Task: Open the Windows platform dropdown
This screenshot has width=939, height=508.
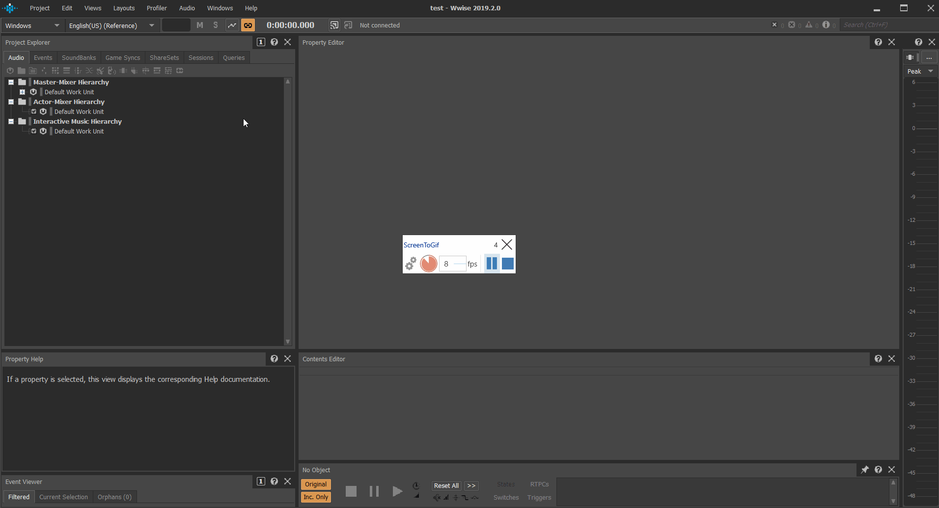Action: [x=32, y=26]
